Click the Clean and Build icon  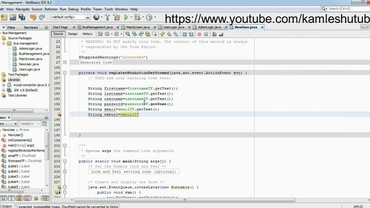click(117, 17)
